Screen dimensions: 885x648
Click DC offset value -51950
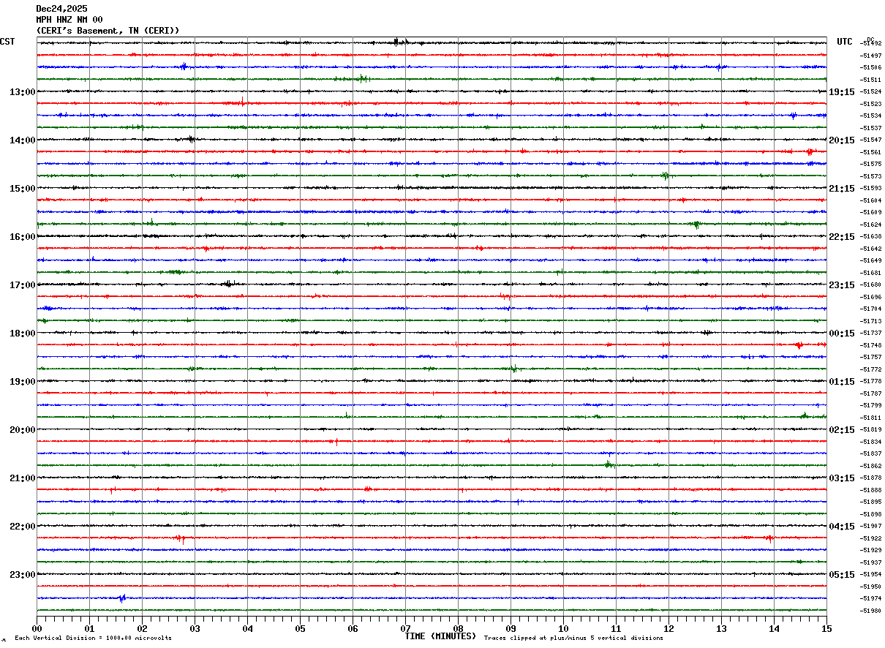[871, 587]
